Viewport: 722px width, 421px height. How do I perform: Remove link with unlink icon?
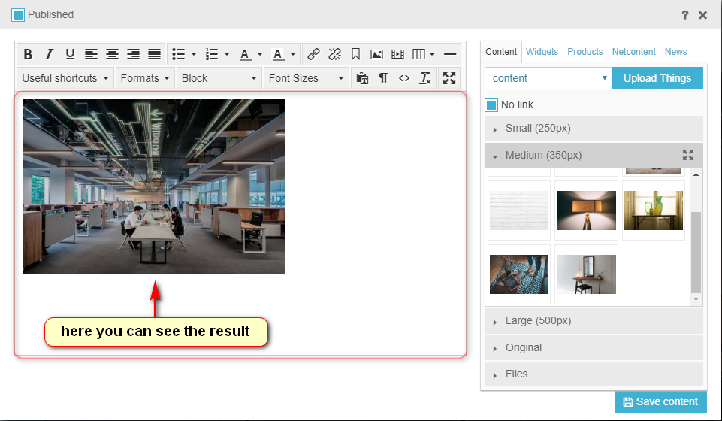335,54
